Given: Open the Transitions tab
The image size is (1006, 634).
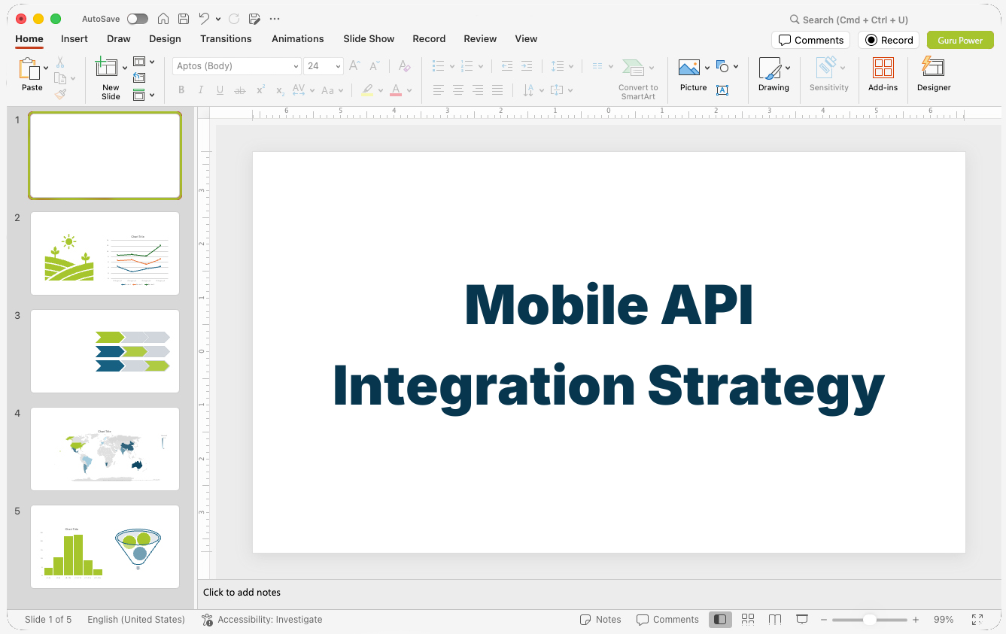Looking at the screenshot, I should [226, 39].
